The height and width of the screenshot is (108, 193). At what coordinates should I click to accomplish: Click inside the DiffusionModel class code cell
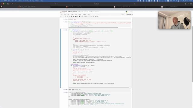click(x=100, y=58)
